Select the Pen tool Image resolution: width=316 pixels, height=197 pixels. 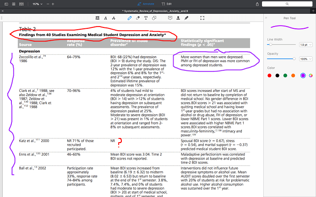(x=130, y=18)
